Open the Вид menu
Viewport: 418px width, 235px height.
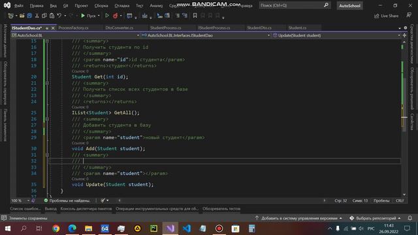[54, 5]
